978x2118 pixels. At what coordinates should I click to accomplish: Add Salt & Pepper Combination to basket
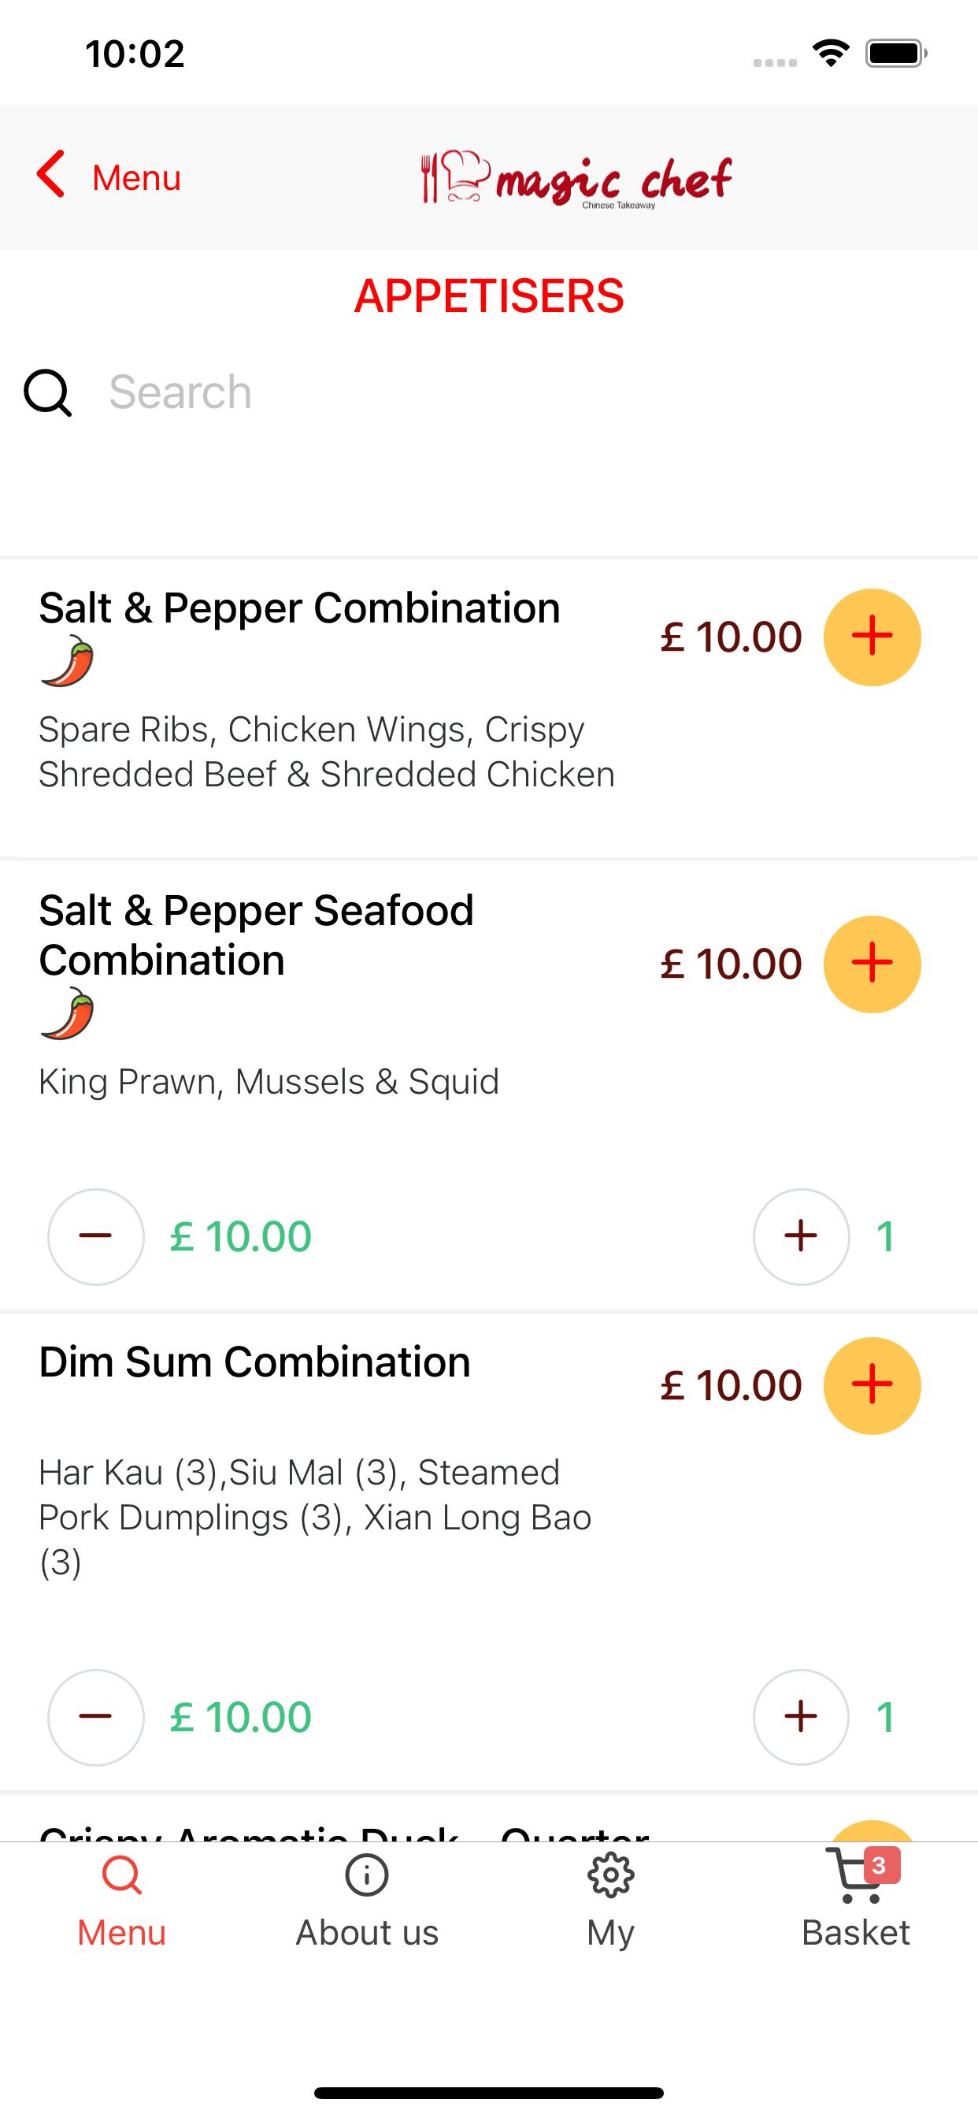tap(872, 637)
